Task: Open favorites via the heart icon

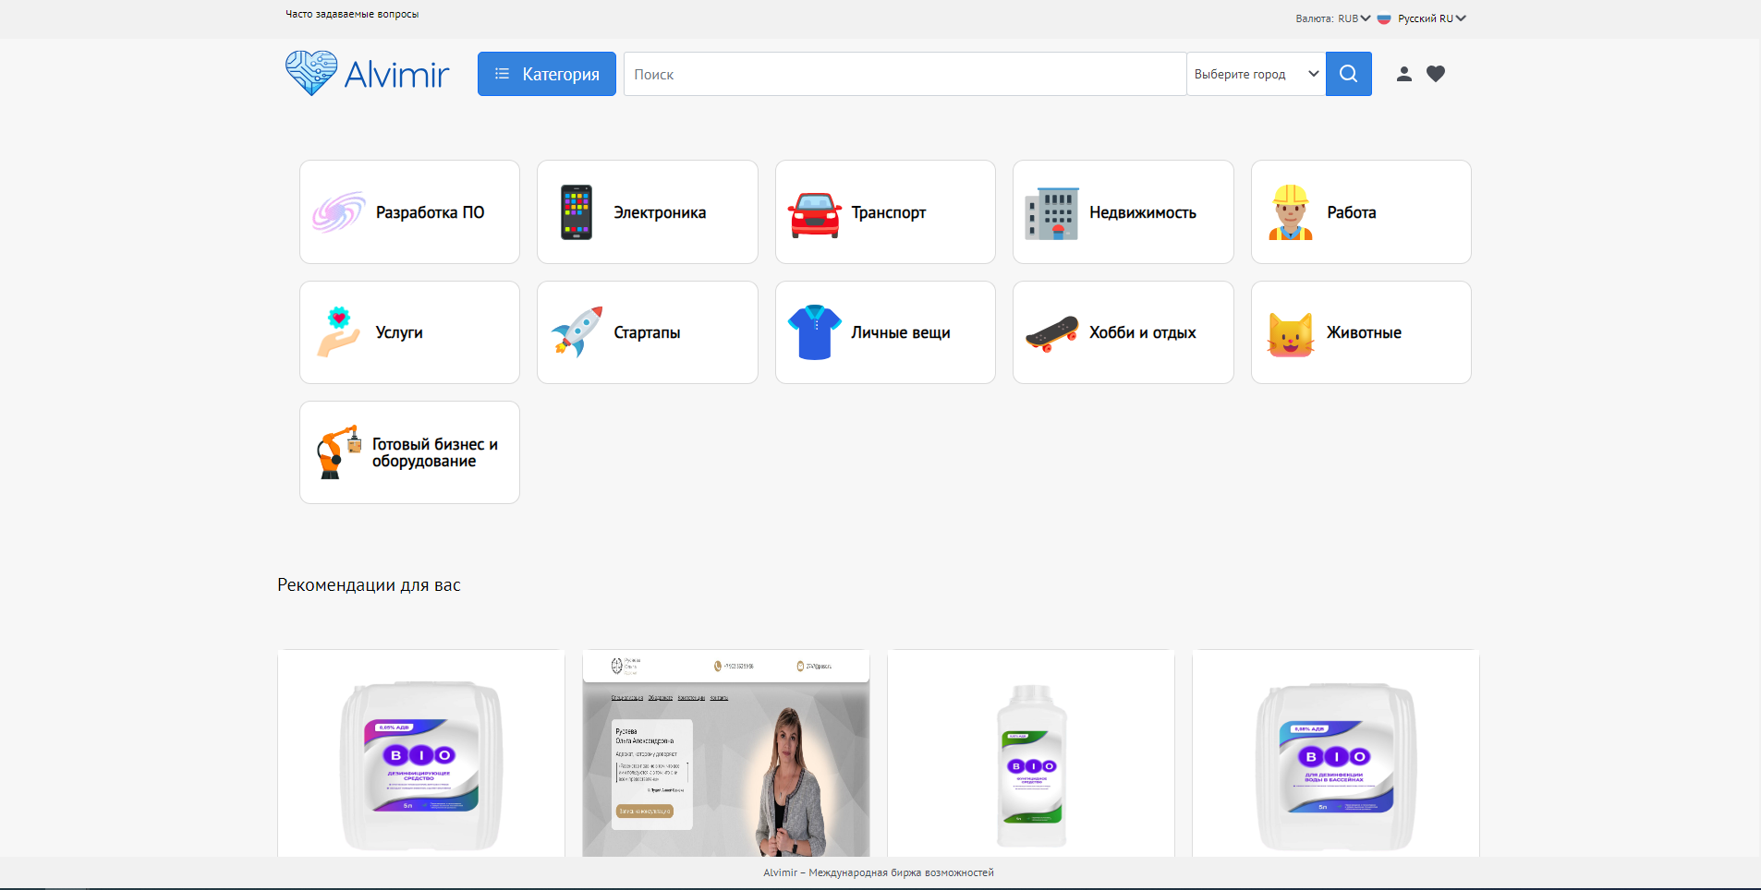Action: click(x=1435, y=74)
